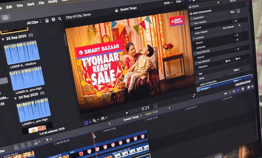Open the tool selector chevron beside arrow

pyautogui.click(x=51, y=139)
